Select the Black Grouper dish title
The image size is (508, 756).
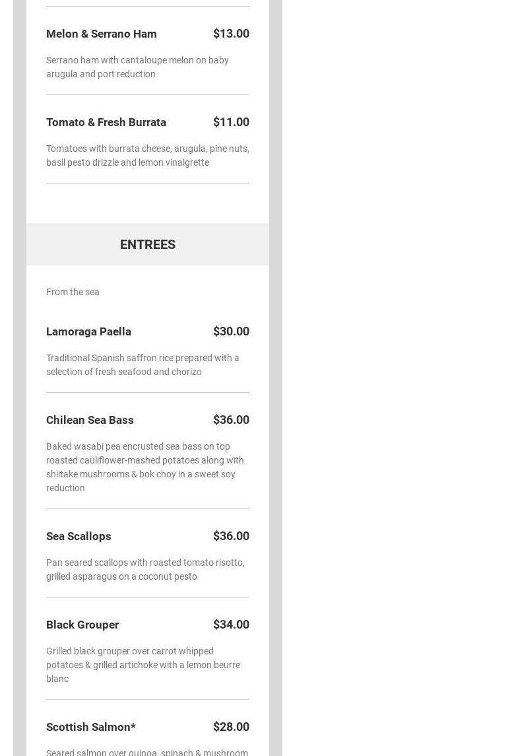82,625
